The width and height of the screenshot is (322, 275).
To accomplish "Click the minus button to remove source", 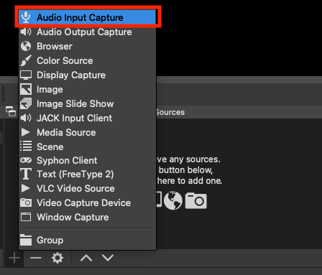I will pyautogui.click(x=36, y=258).
